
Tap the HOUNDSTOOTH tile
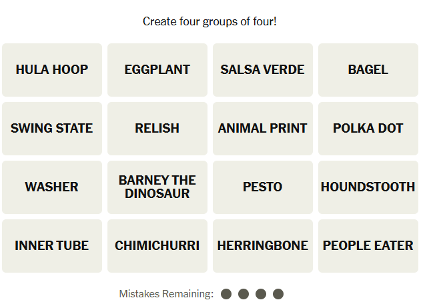tap(368, 187)
